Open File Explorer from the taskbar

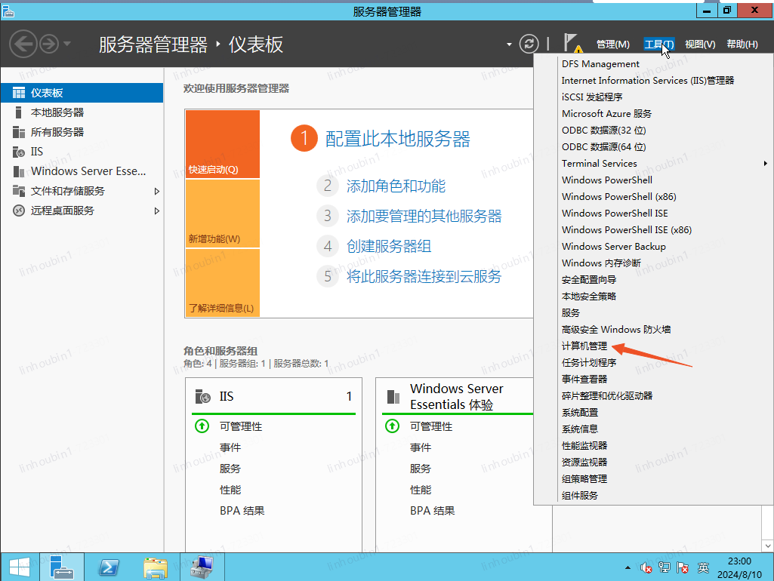tap(155, 567)
